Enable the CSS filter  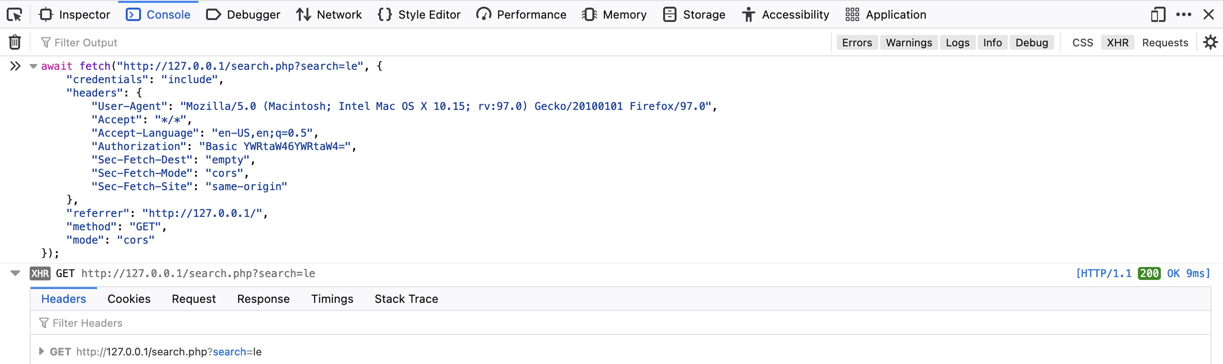1082,43
